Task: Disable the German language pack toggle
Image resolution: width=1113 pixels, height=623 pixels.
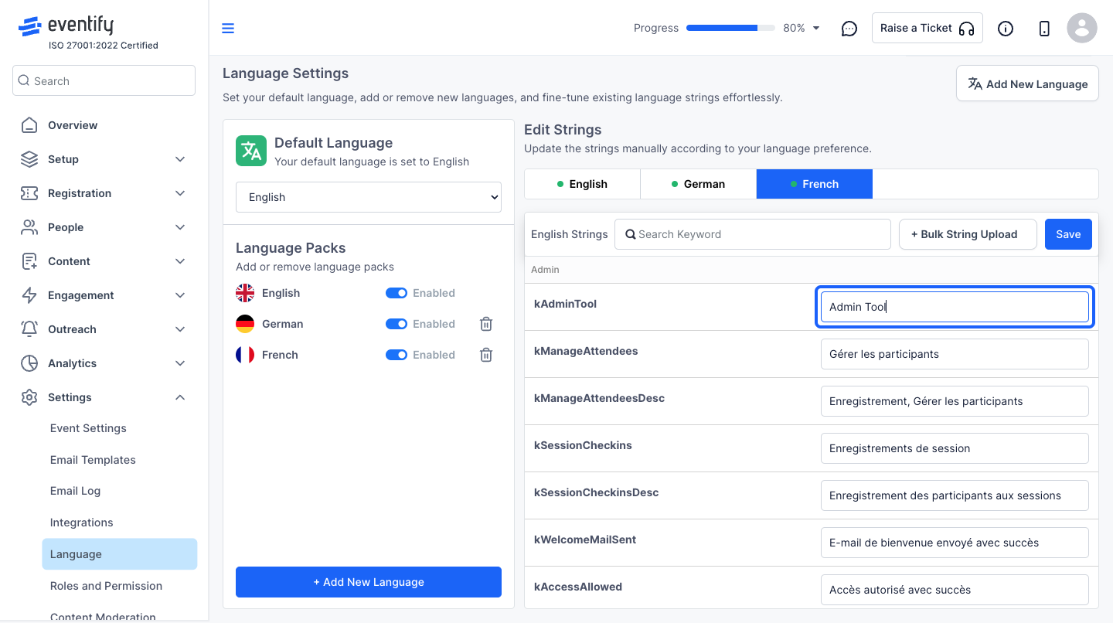Action: coord(397,324)
